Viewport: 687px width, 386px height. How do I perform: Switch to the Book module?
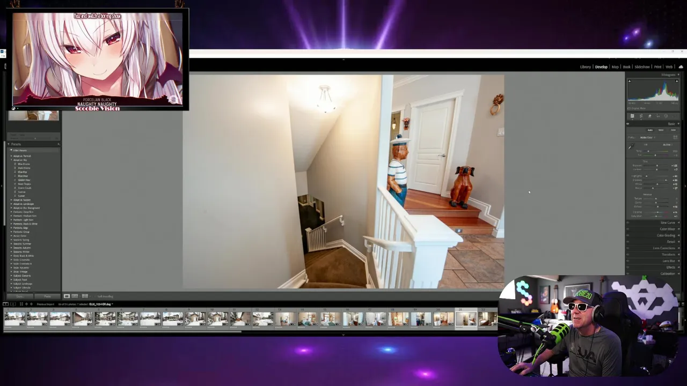coord(626,67)
